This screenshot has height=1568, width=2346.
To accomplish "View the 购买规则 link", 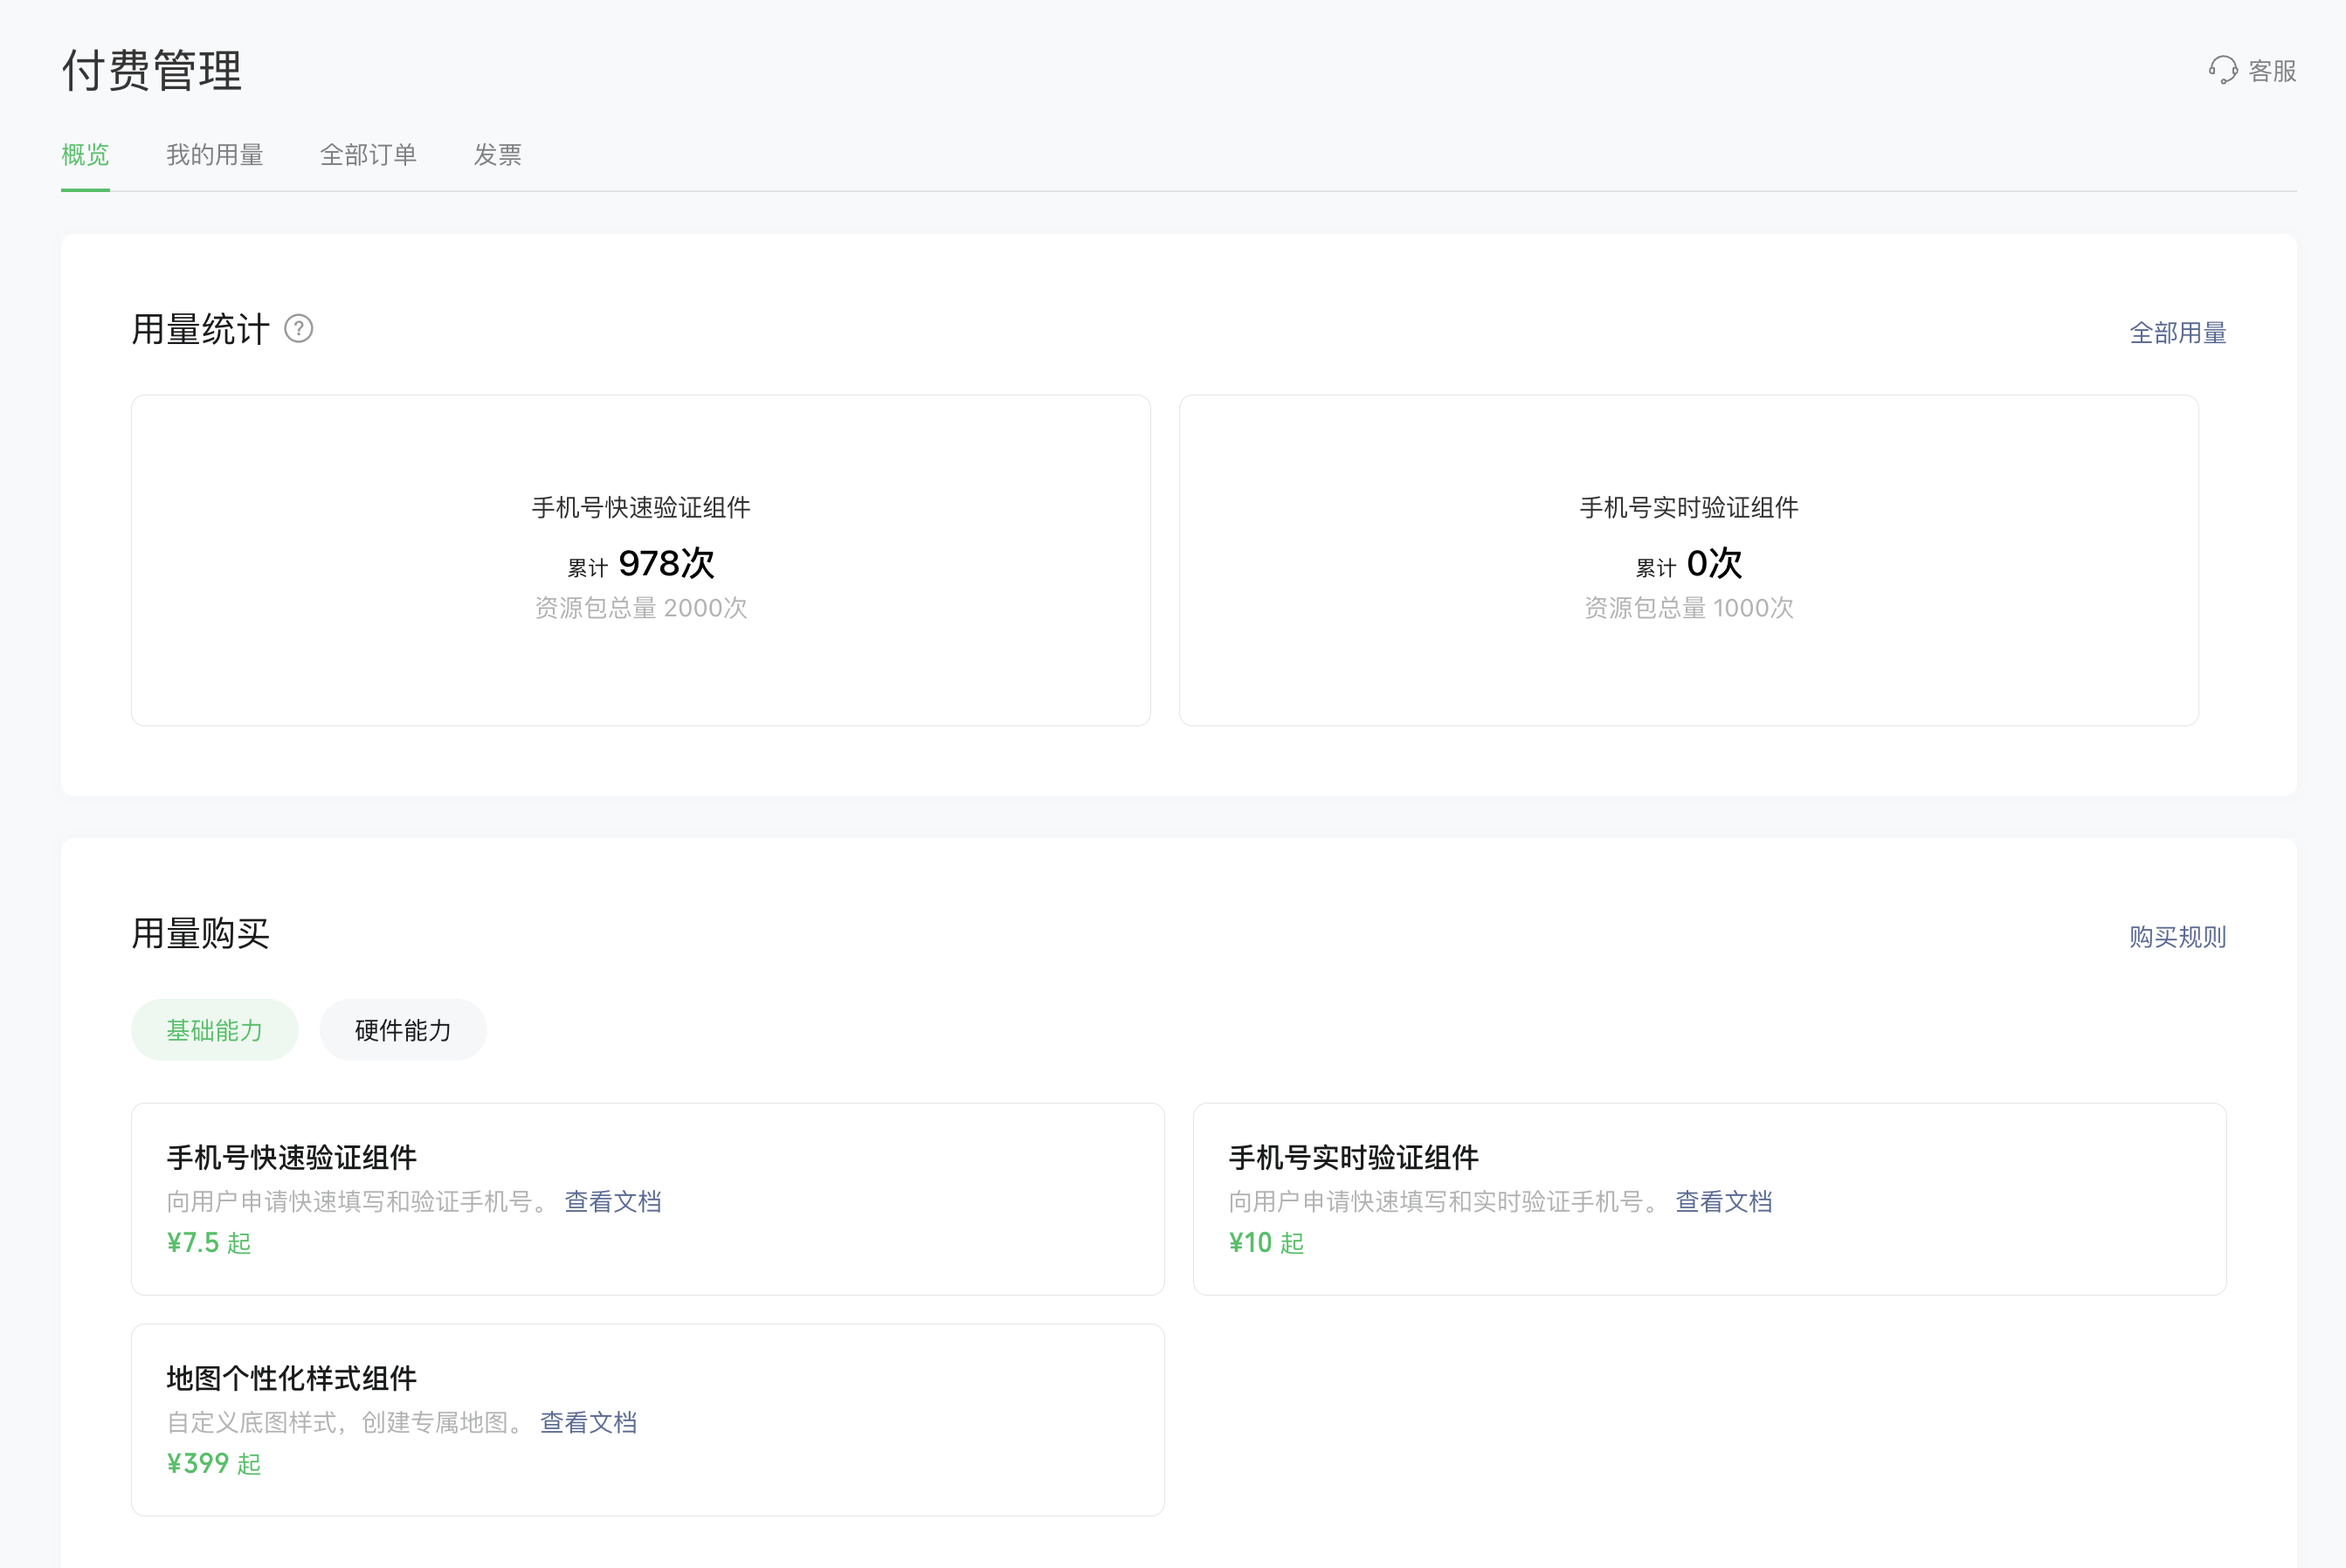I will (2177, 937).
